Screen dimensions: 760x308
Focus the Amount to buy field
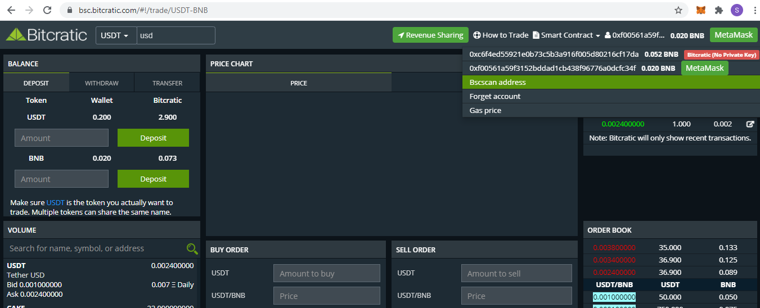point(326,274)
